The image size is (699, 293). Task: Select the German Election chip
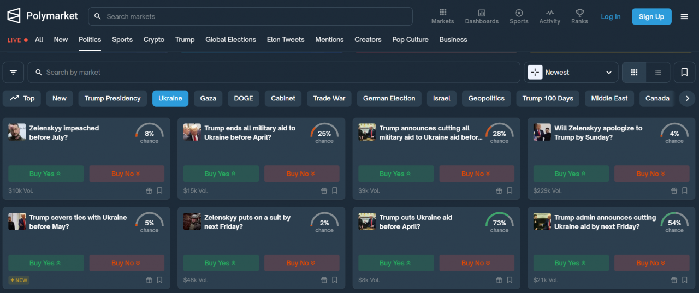pyautogui.click(x=389, y=98)
